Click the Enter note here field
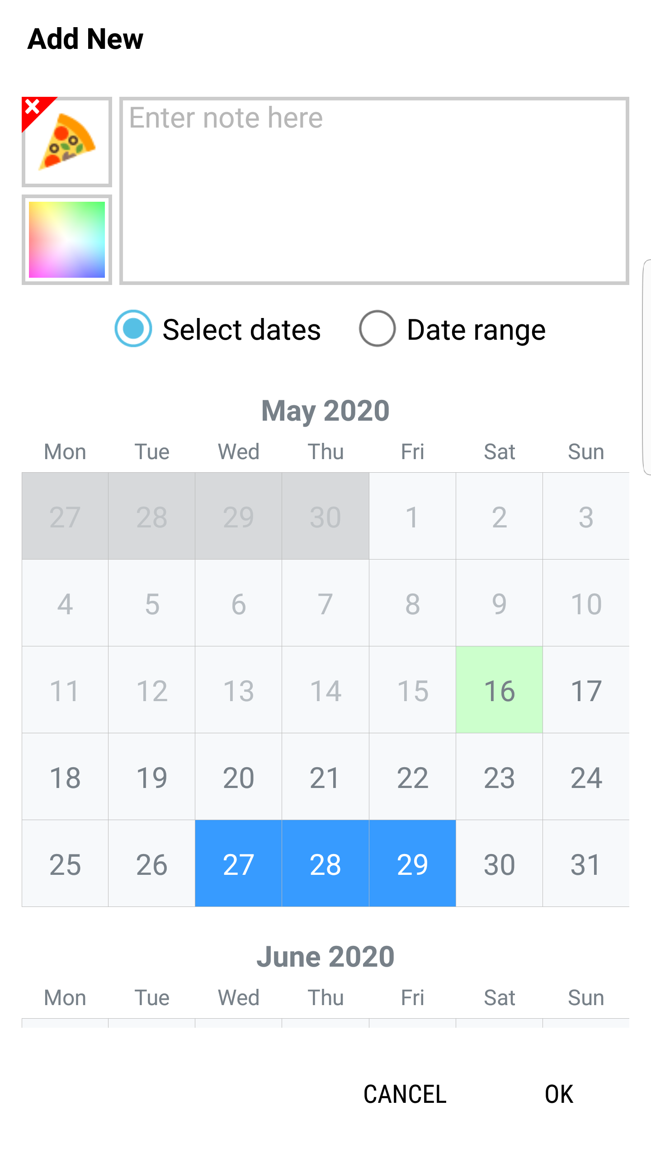Image resolution: width=651 pixels, height=1158 pixels. point(374,191)
